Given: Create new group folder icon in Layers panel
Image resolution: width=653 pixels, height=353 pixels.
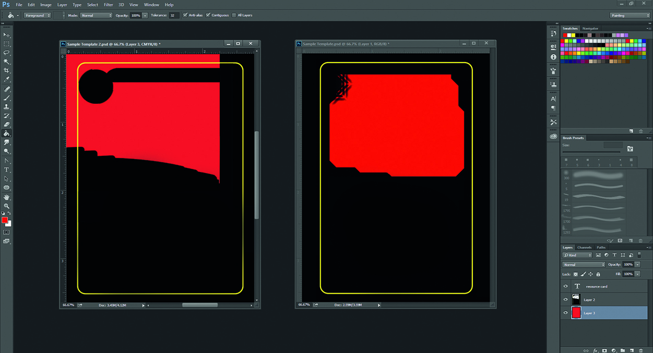Looking at the screenshot, I should 623,350.
